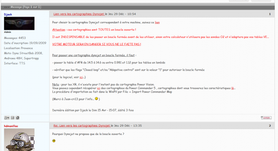Open 'ici' link for Power Commander 5 maps

click(x=99, y=88)
